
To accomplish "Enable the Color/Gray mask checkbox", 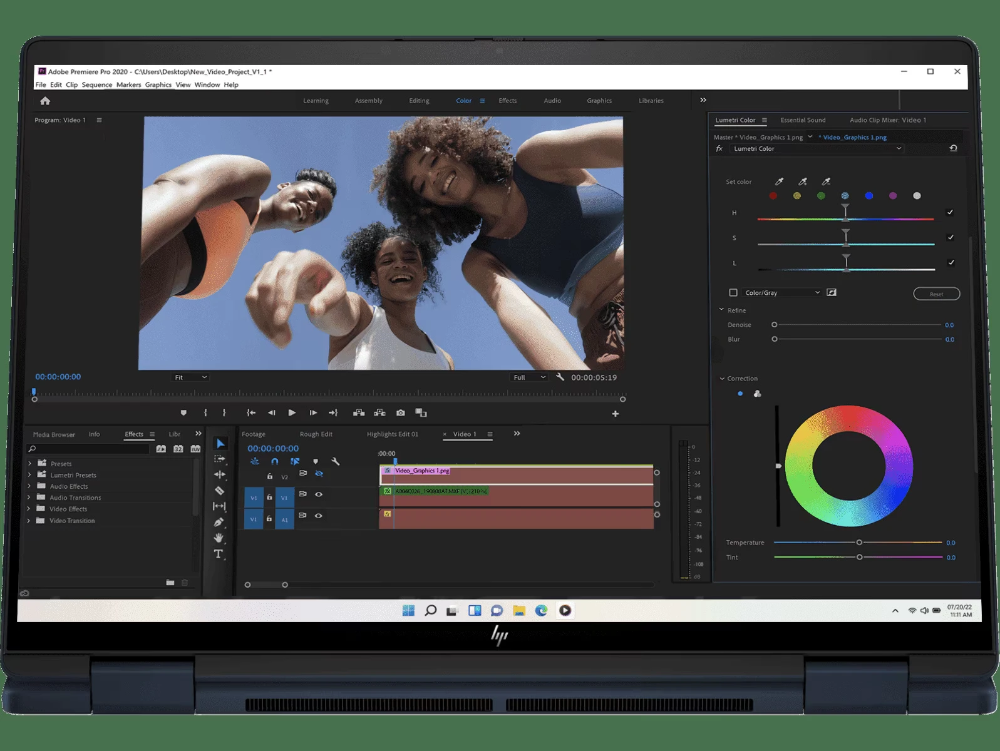I will coord(733,292).
